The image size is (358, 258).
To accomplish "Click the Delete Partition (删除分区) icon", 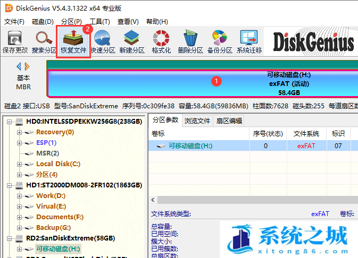I will coord(190,38).
